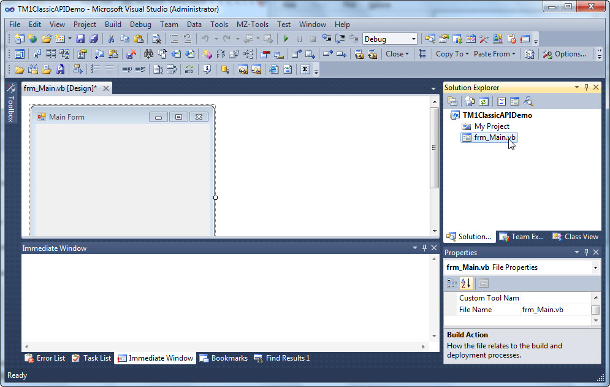The image size is (610, 387).
Task: Toggle Categorized view in Properties panel
Action: (x=452, y=283)
